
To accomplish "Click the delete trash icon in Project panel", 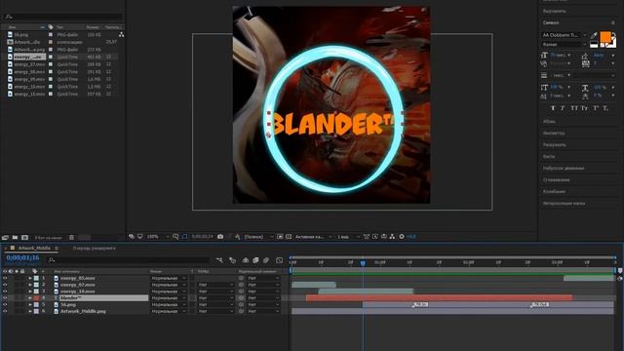I will coord(71,237).
